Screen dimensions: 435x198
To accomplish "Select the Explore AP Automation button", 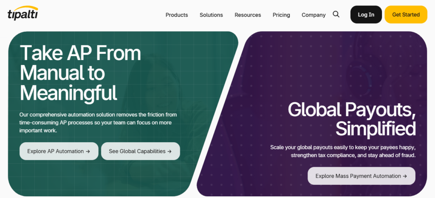I will [59, 151].
